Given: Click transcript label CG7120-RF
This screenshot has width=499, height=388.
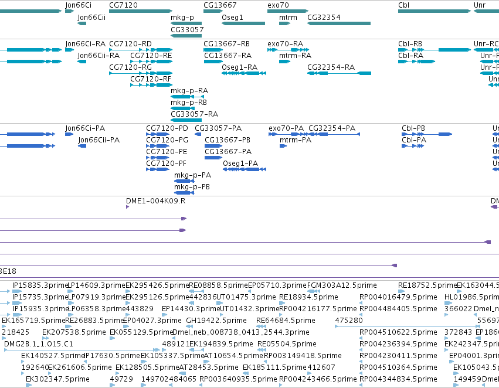Looking at the screenshot, I should (151, 79).
